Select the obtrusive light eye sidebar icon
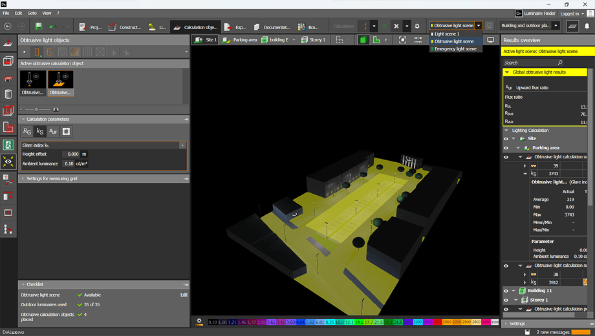 8,162
